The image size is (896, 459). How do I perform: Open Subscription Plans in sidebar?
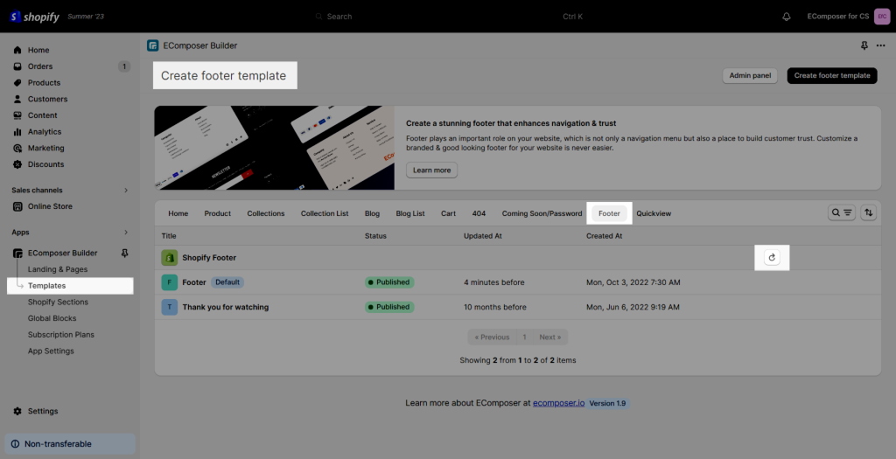pyautogui.click(x=61, y=335)
